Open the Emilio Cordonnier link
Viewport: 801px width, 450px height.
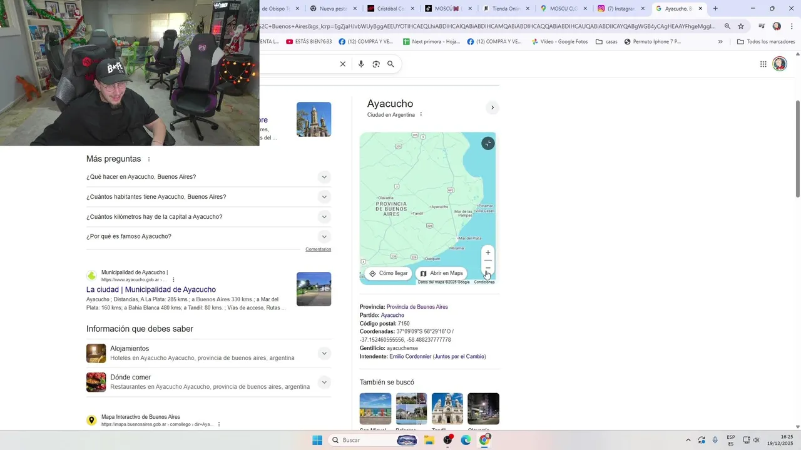click(x=410, y=357)
